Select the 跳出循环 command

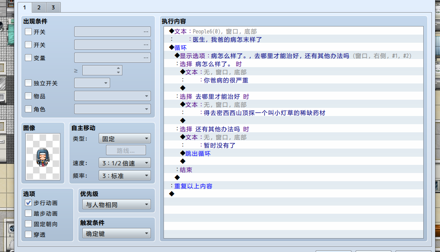(x=294, y=153)
